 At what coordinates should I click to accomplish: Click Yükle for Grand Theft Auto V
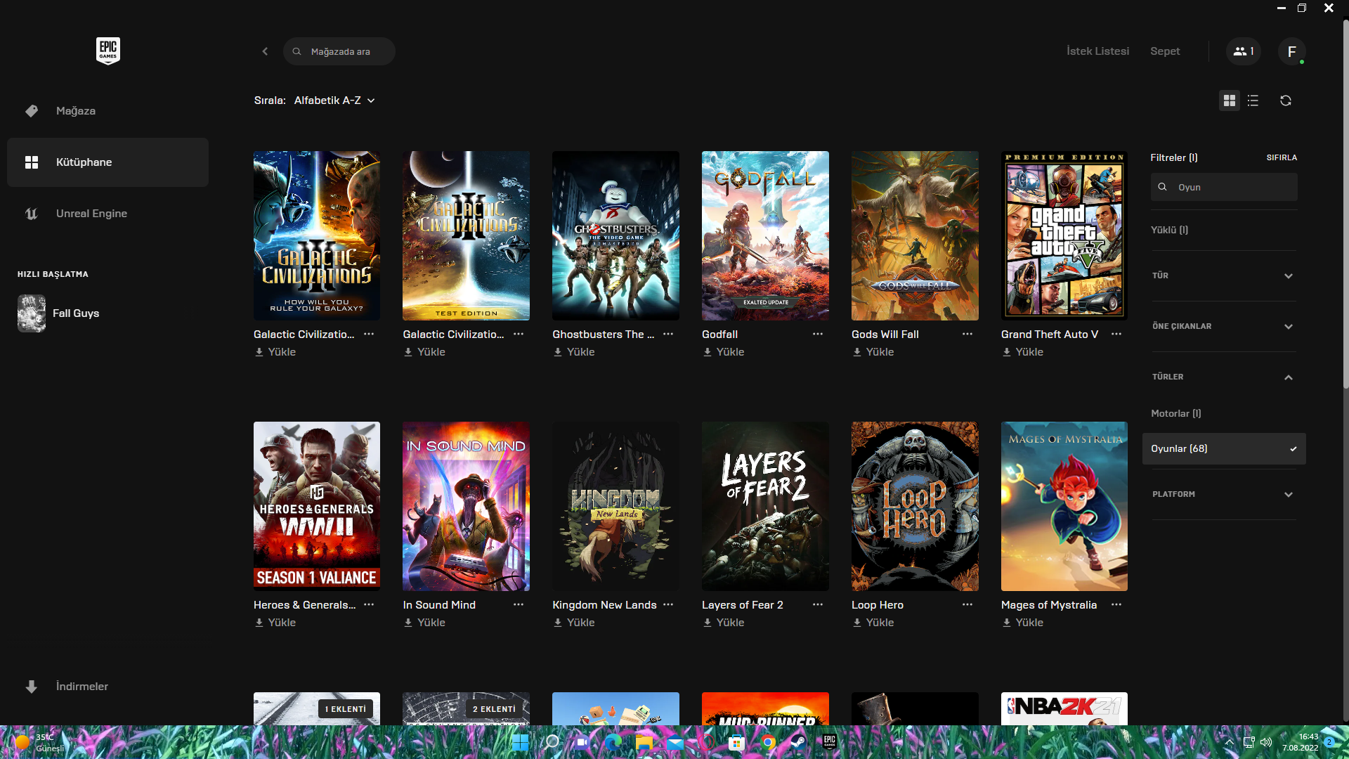click(1022, 352)
